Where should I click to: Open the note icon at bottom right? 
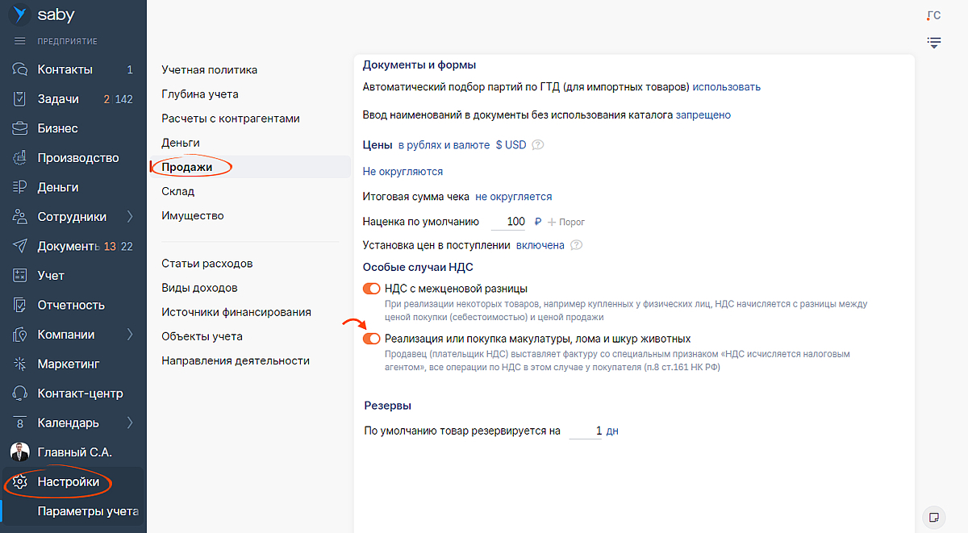point(933,516)
